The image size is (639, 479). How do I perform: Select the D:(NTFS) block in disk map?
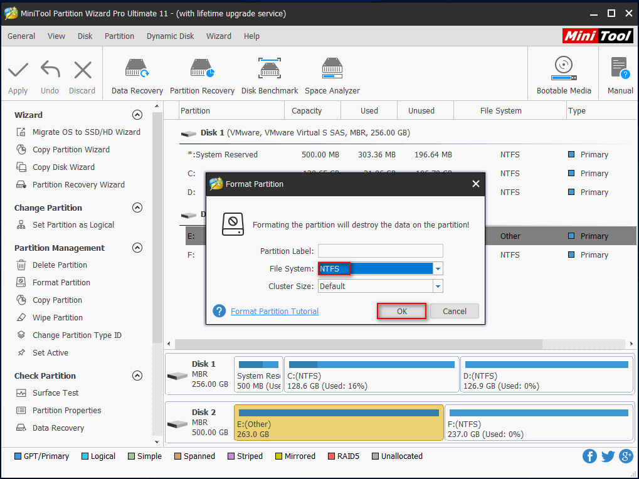click(x=546, y=374)
